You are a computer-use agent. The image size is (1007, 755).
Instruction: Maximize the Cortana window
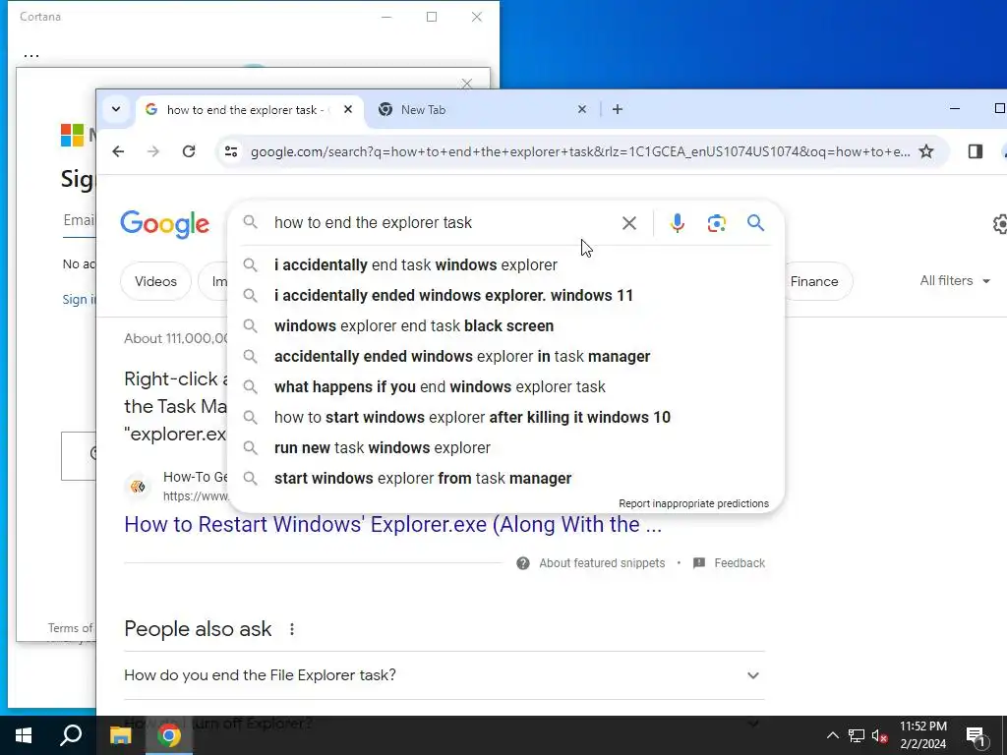[x=432, y=17]
